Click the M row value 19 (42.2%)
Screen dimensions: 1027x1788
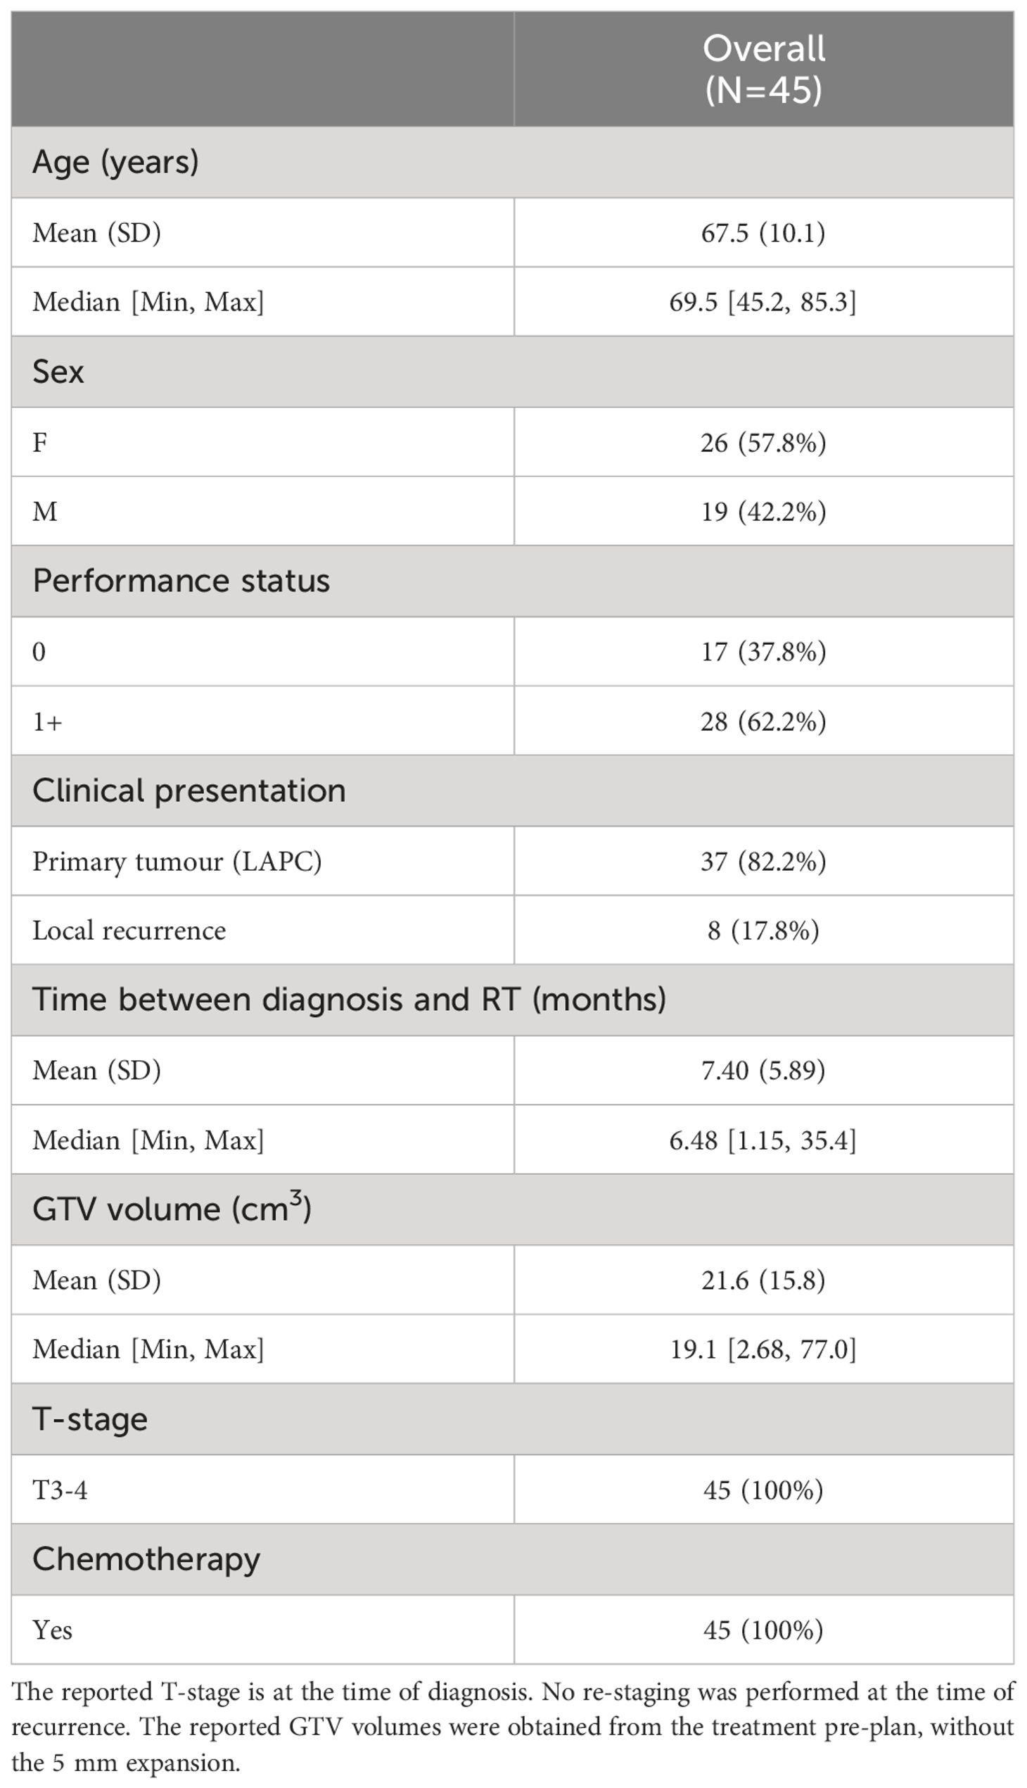[x=763, y=511]
